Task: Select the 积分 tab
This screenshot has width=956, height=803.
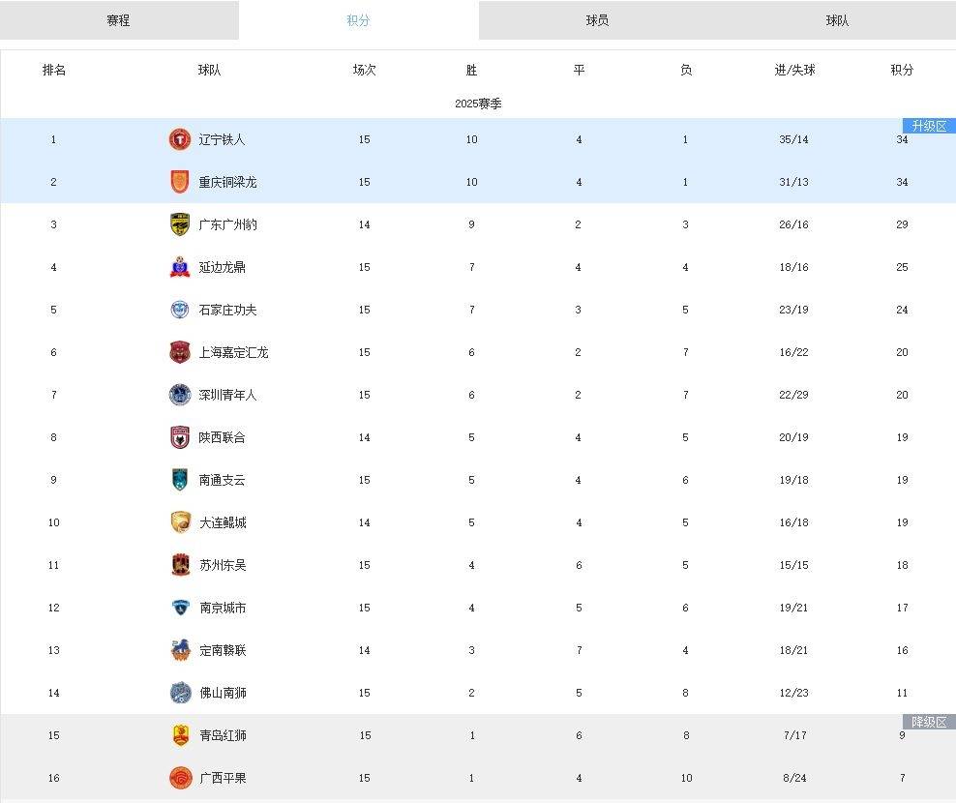Action: (359, 20)
